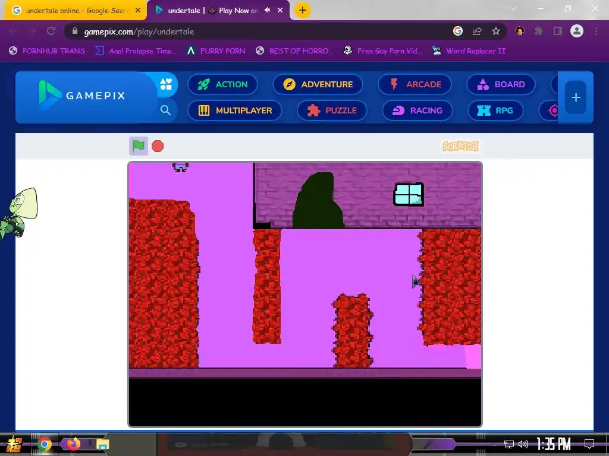The image size is (609, 456).
Task: Open the Chrome profile avatar
Action: 577,31
